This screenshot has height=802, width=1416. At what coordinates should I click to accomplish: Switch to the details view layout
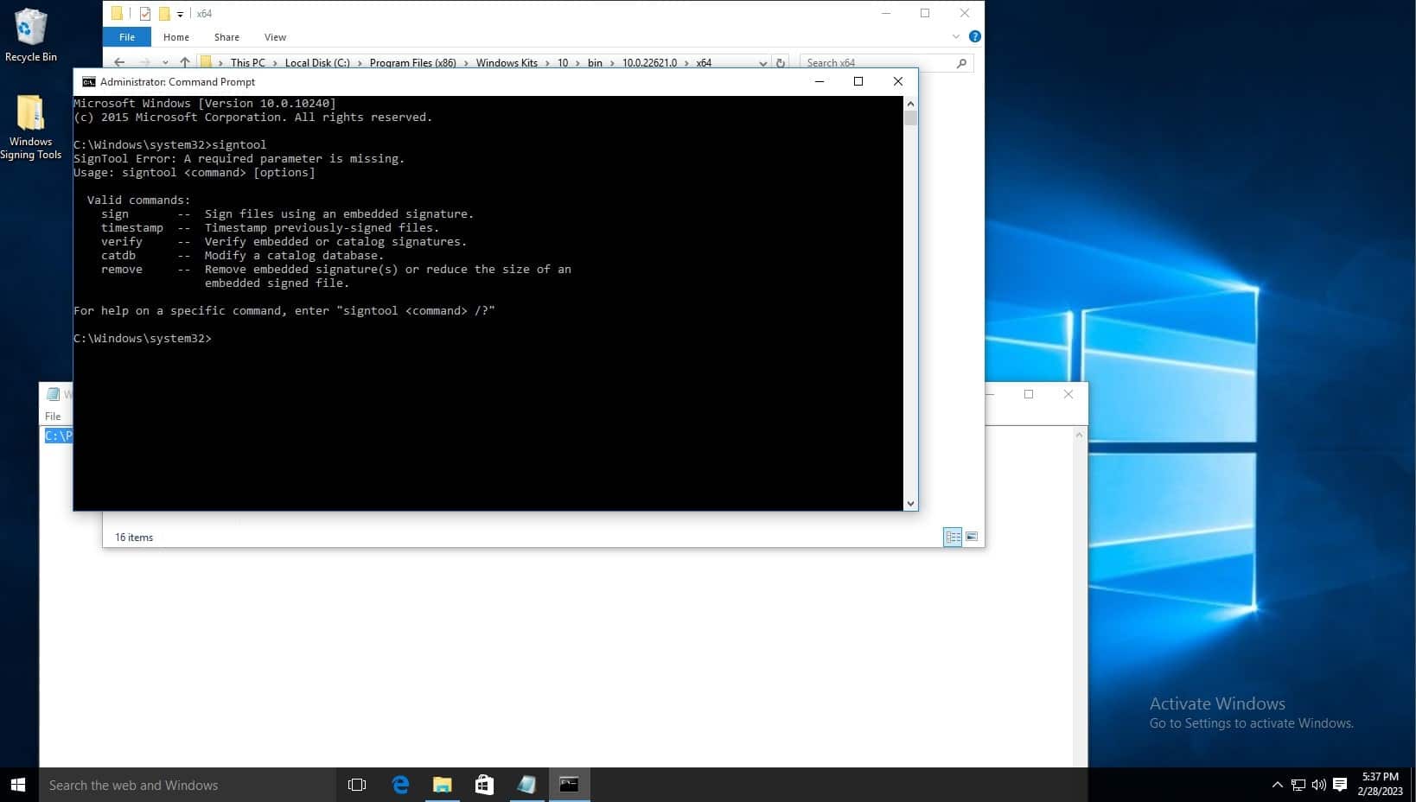953,537
